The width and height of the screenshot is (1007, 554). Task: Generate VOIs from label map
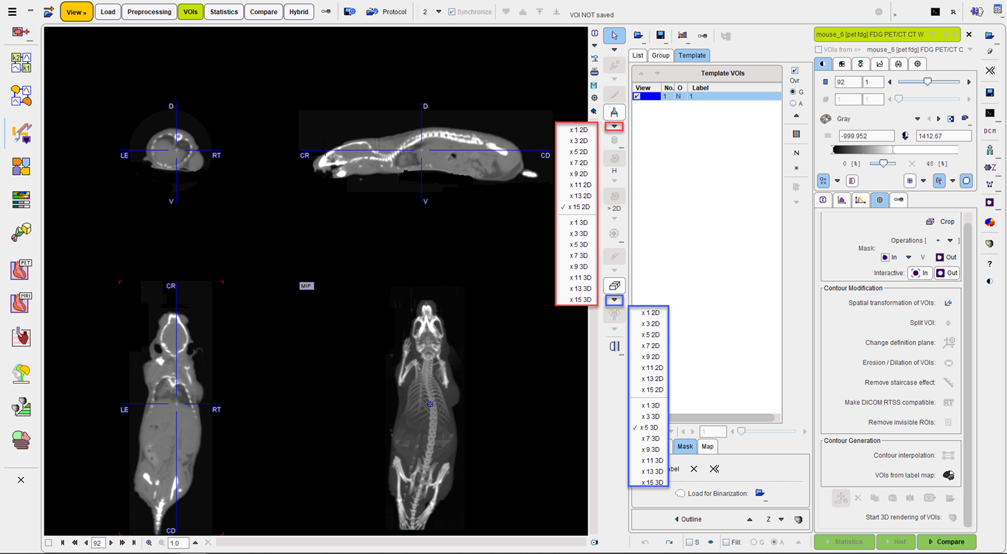[x=948, y=476]
